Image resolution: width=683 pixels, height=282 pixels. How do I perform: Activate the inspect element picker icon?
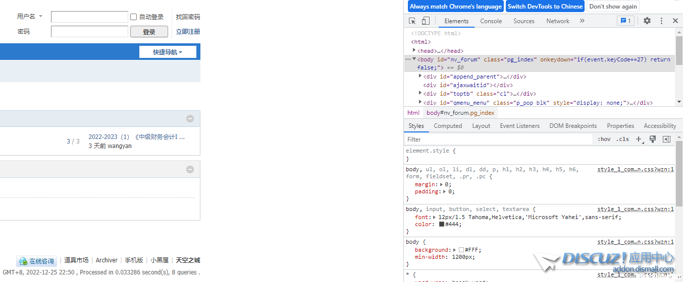click(x=412, y=21)
